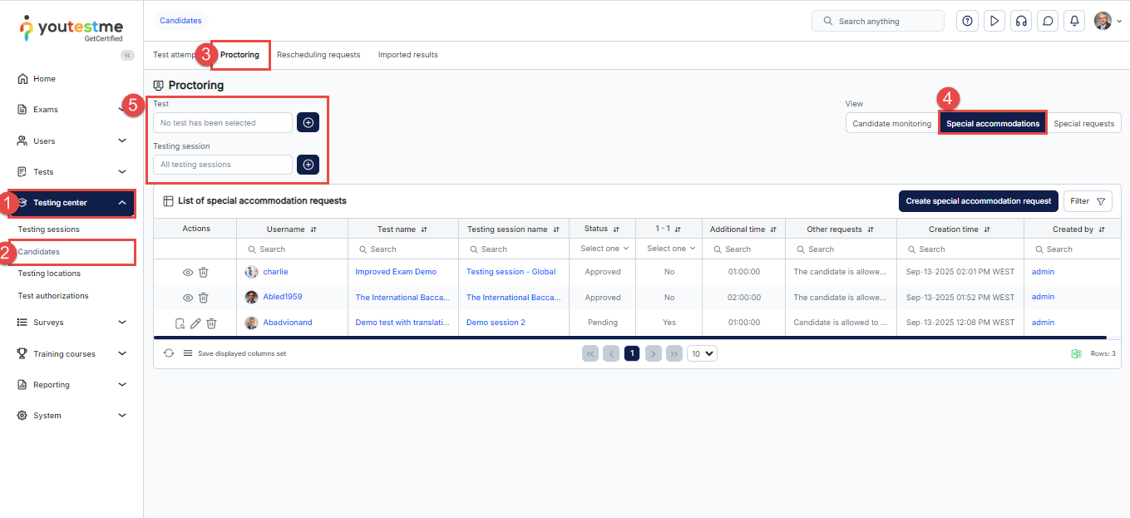Click the help question mark icon
Image resolution: width=1130 pixels, height=518 pixels.
coord(967,21)
